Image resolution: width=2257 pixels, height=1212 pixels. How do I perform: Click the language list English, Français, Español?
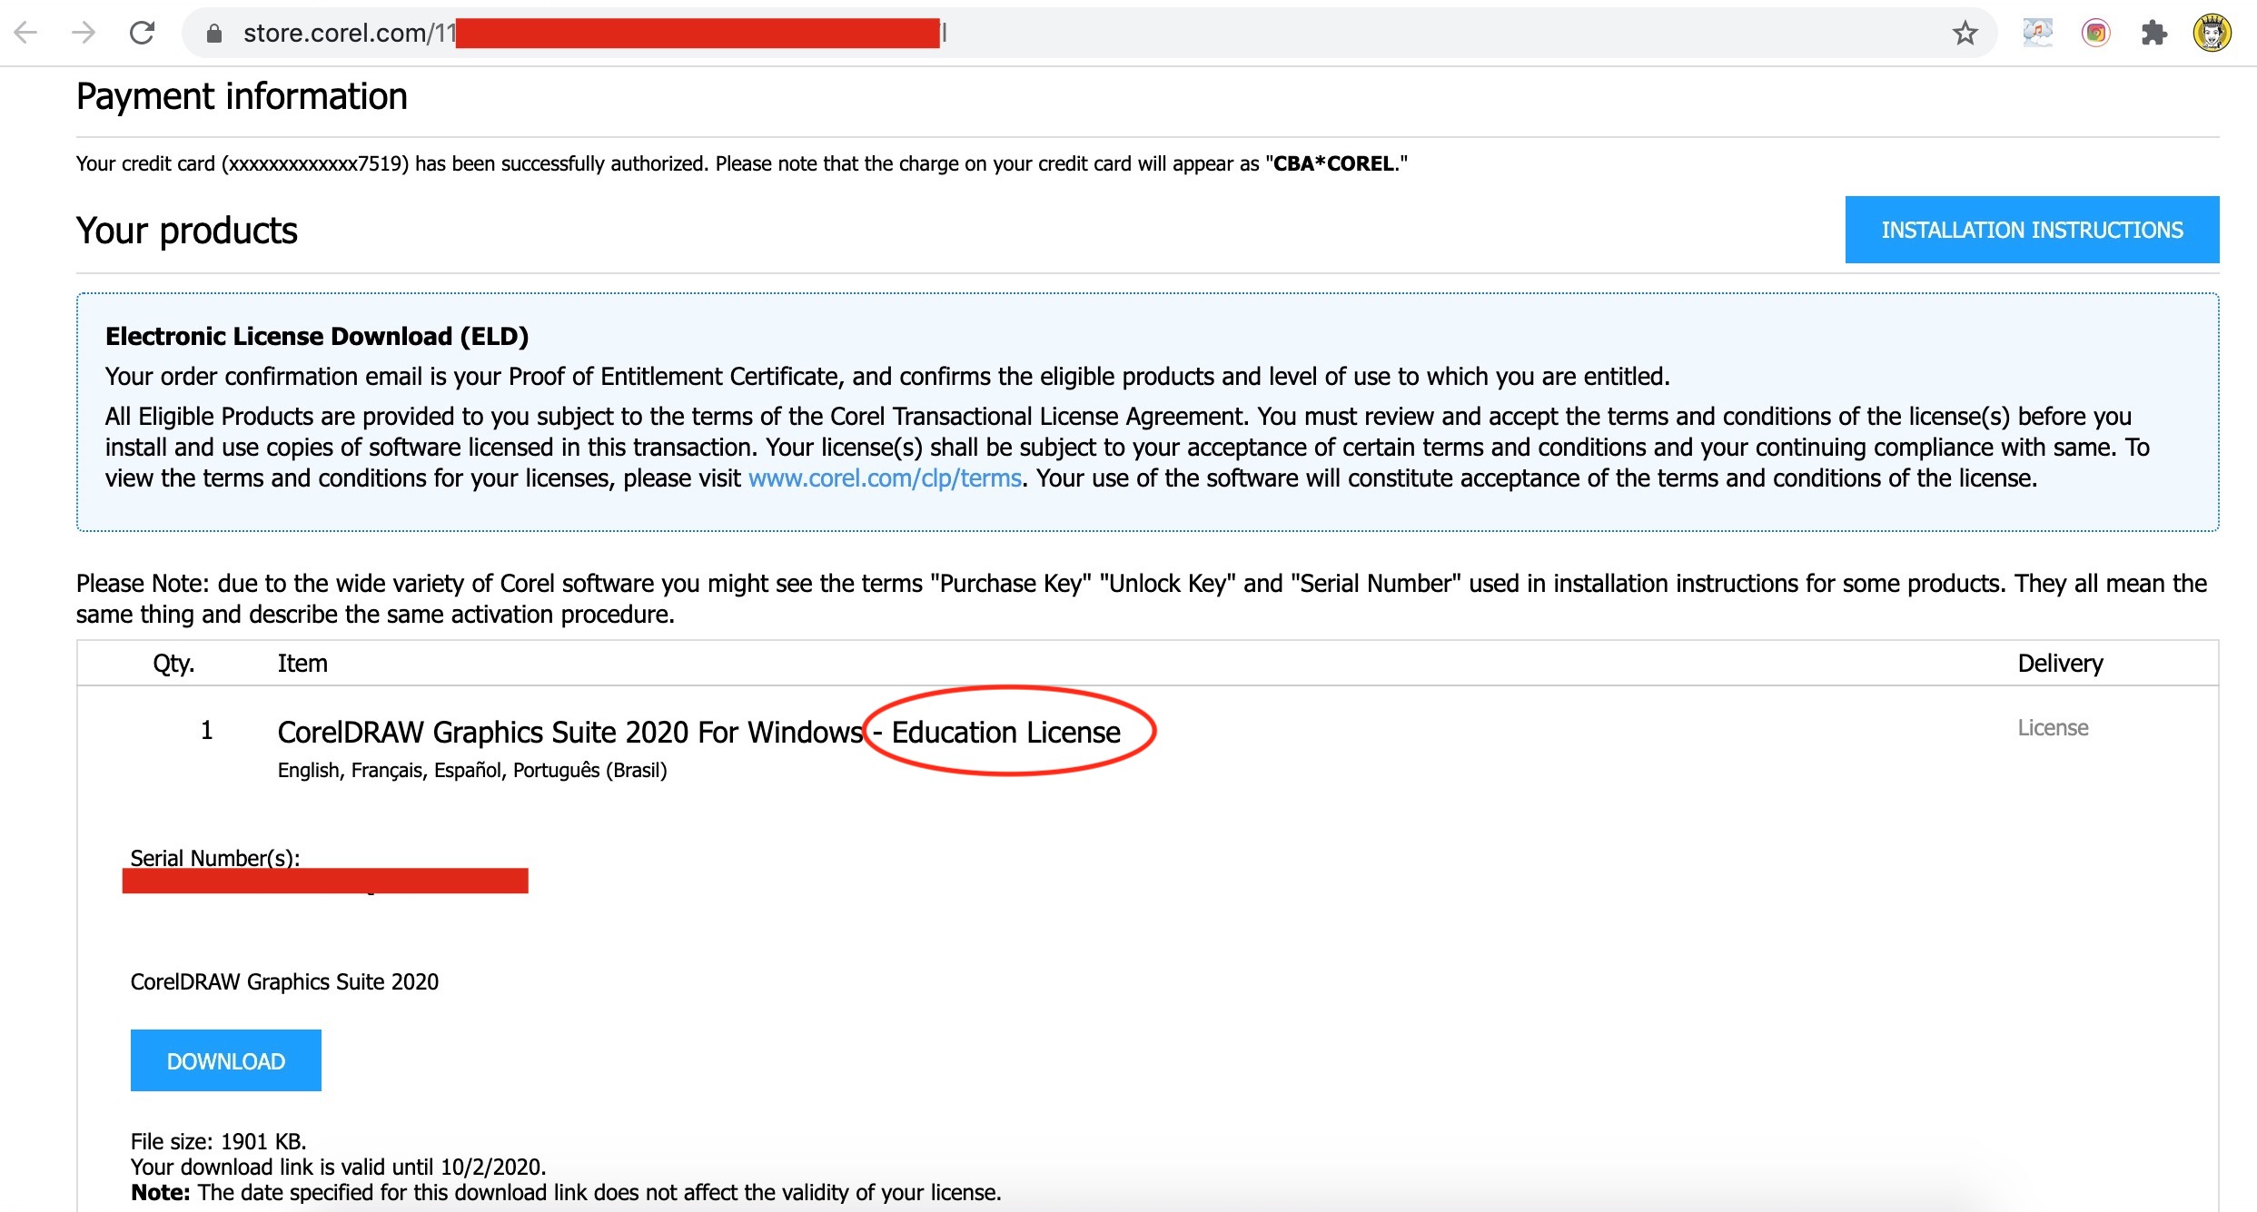click(472, 770)
